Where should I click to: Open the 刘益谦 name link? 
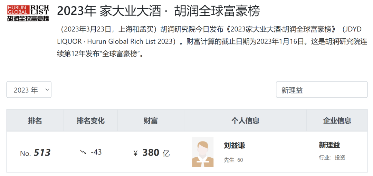tap(234, 146)
